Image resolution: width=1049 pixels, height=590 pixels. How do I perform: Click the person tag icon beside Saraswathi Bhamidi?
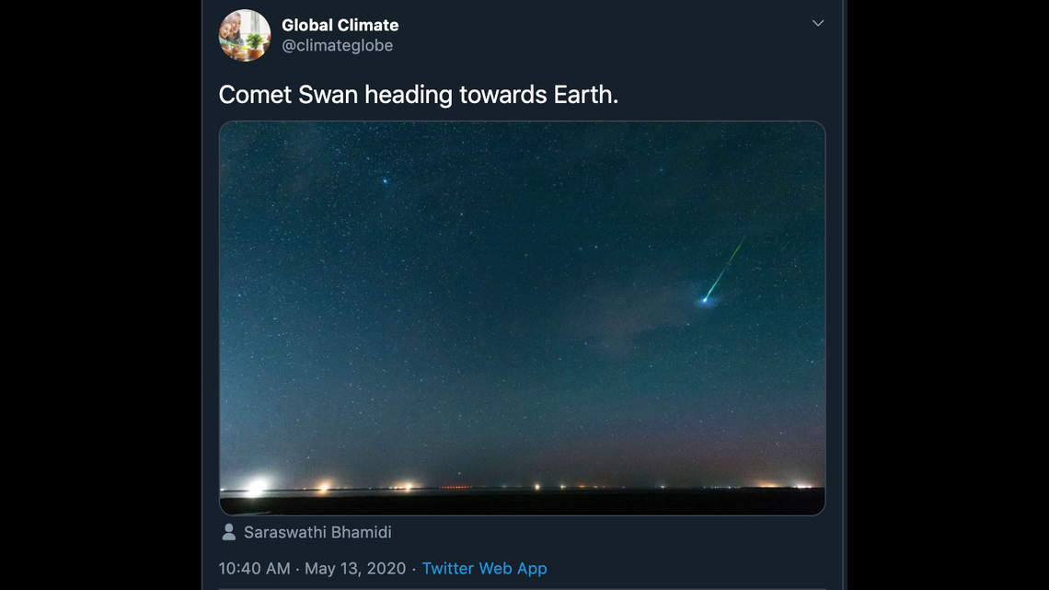pos(227,531)
